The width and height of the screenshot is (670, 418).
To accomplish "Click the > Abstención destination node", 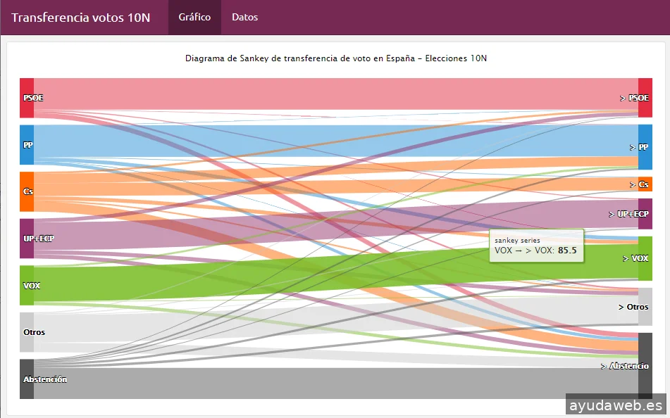I will click(x=645, y=366).
